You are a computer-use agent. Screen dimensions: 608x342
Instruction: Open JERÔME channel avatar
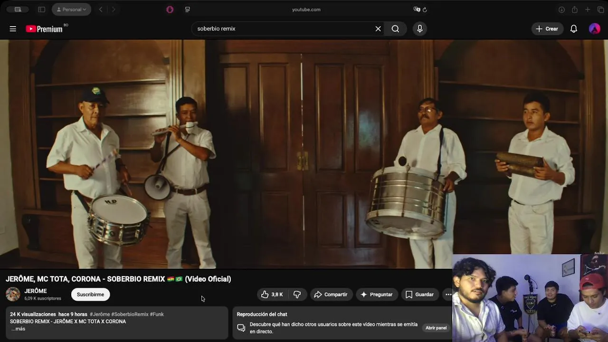tap(13, 294)
